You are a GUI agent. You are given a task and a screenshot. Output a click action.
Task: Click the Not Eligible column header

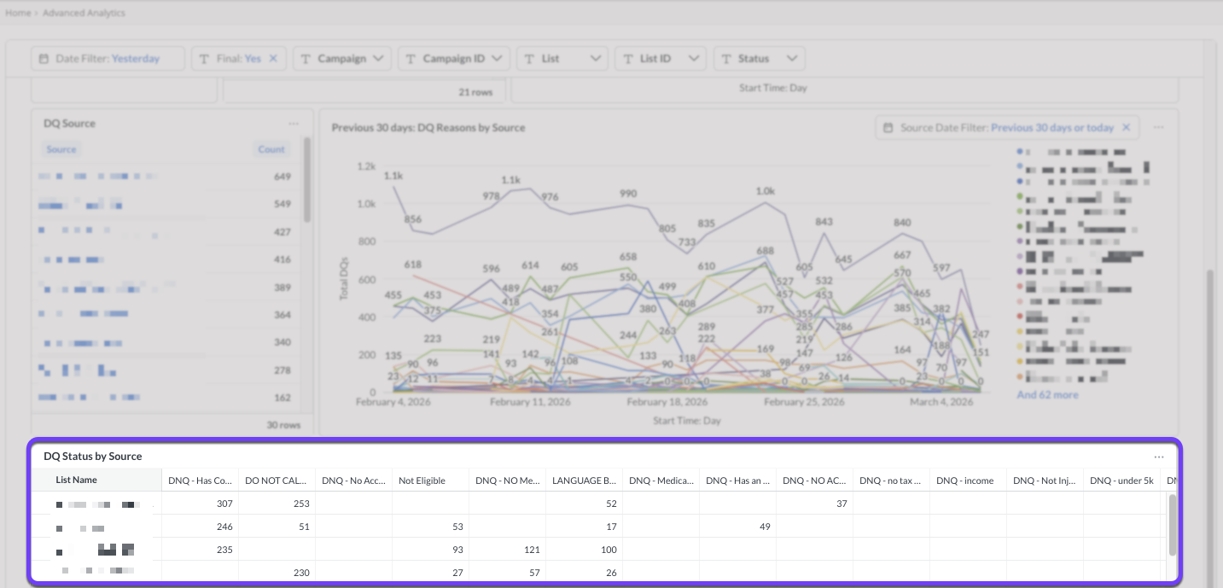click(422, 480)
